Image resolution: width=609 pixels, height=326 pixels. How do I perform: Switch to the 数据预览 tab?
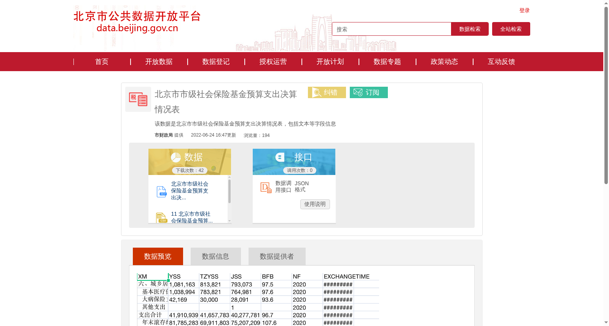[158, 256]
